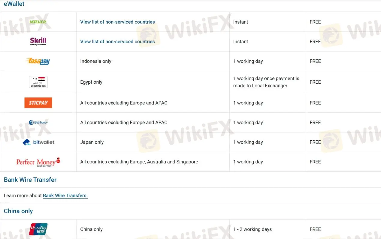Open Neteller's non-serviced countries list link
381x239 pixels.
click(117, 22)
